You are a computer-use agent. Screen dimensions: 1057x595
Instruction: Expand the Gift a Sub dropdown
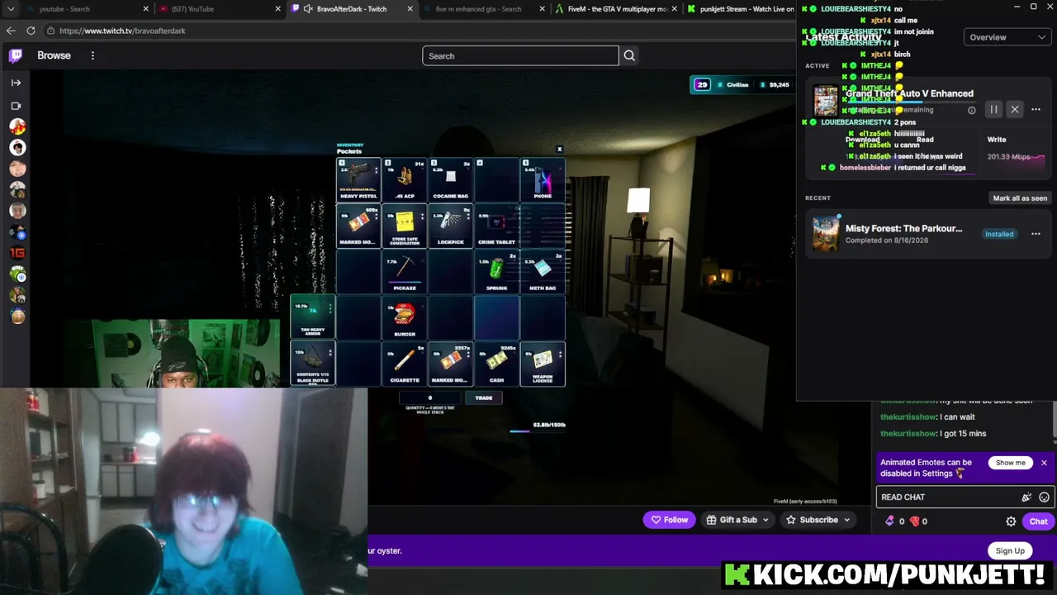[738, 520]
